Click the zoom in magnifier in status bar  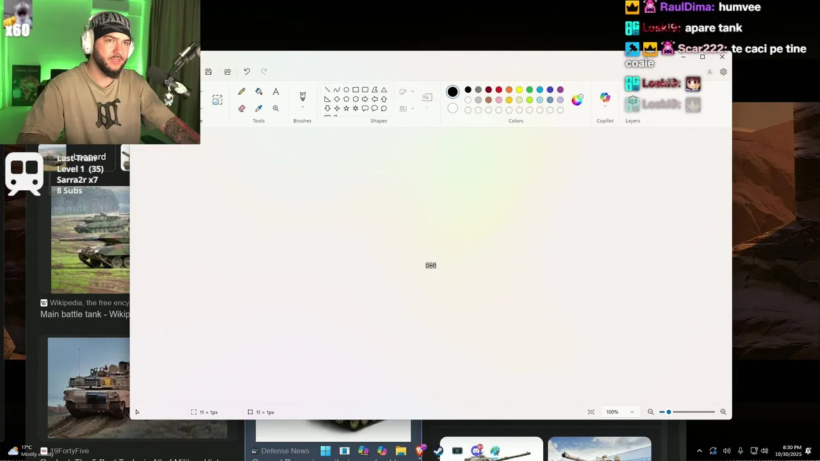point(723,412)
